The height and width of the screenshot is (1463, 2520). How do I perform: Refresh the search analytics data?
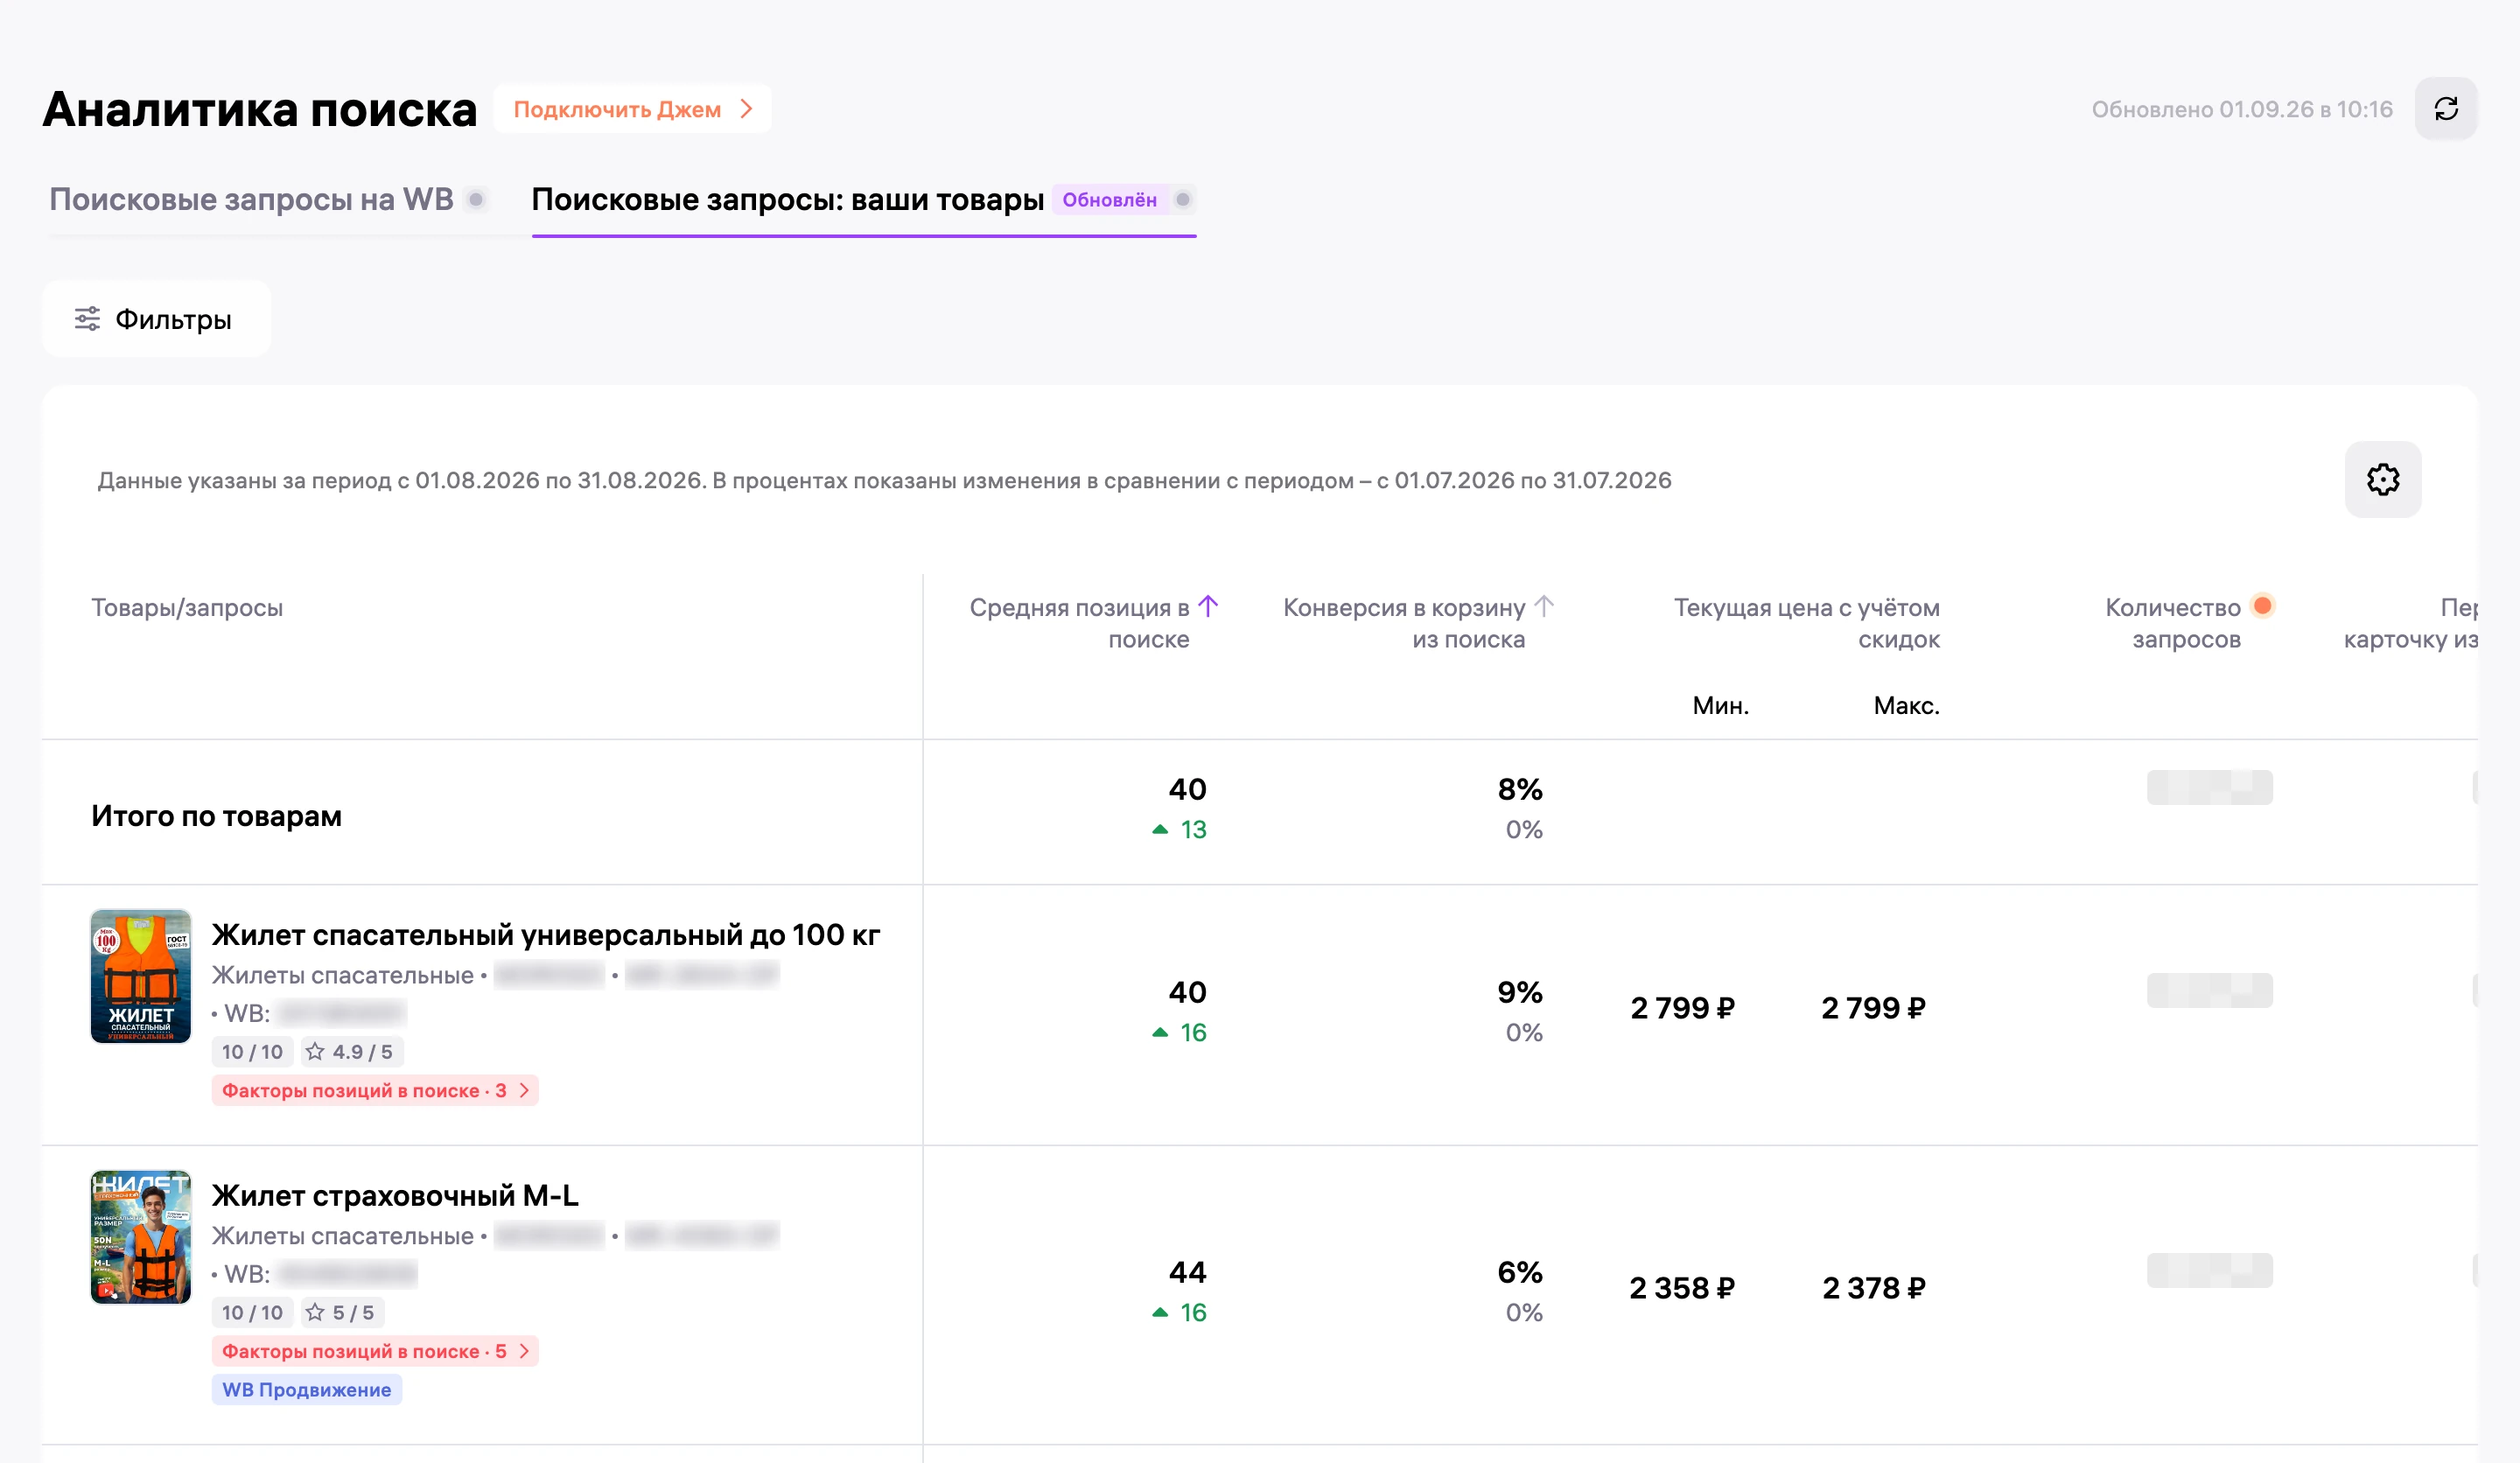pyautogui.click(x=2445, y=109)
